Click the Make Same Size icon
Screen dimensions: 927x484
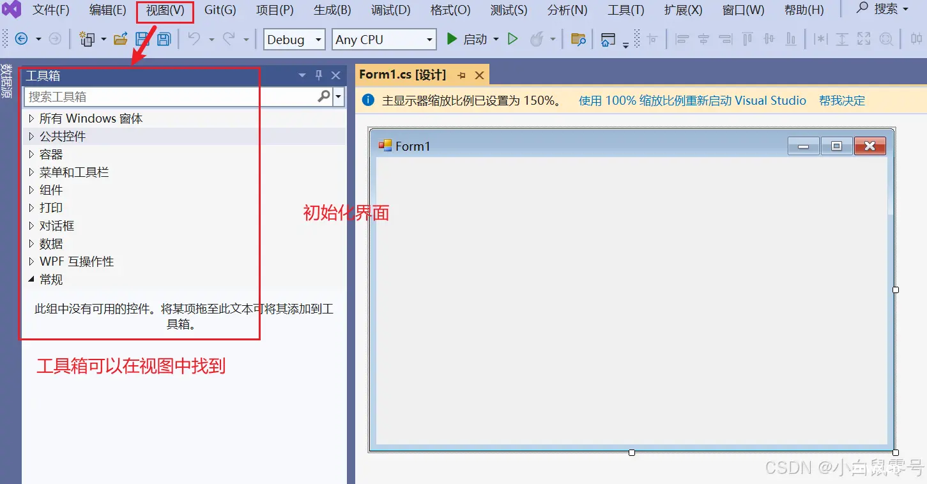click(864, 39)
